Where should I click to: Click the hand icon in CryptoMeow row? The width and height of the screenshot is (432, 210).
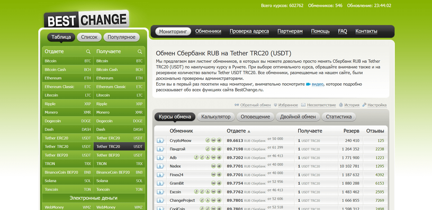click(x=219, y=140)
